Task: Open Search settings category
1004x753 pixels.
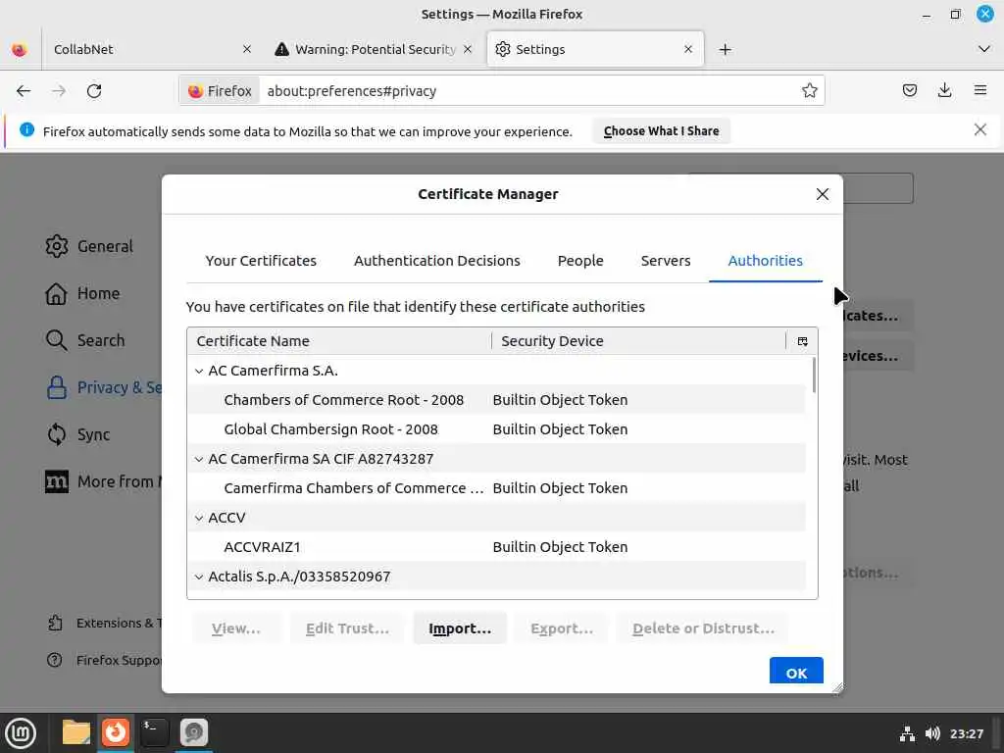Action: coord(85,340)
